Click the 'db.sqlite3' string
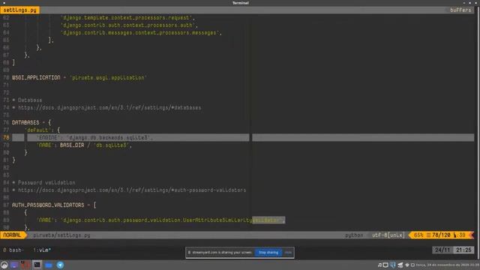This screenshot has width=480, height=270. [112, 145]
